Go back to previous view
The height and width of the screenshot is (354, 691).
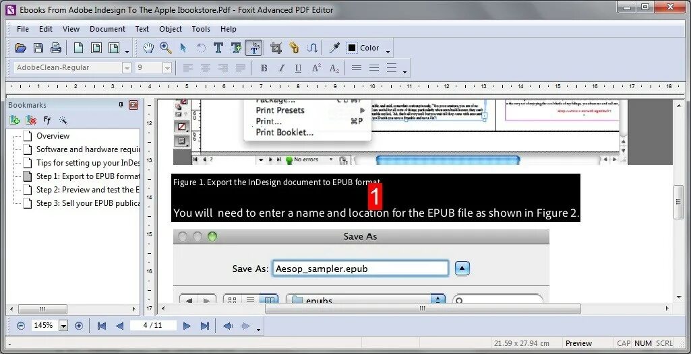click(x=228, y=326)
